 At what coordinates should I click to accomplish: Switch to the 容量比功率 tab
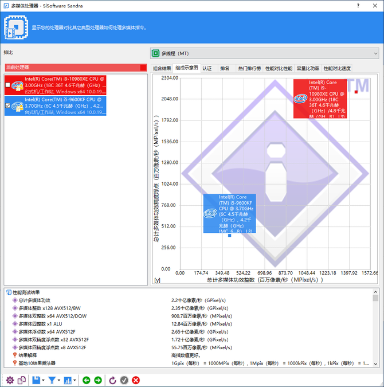coord(308,68)
